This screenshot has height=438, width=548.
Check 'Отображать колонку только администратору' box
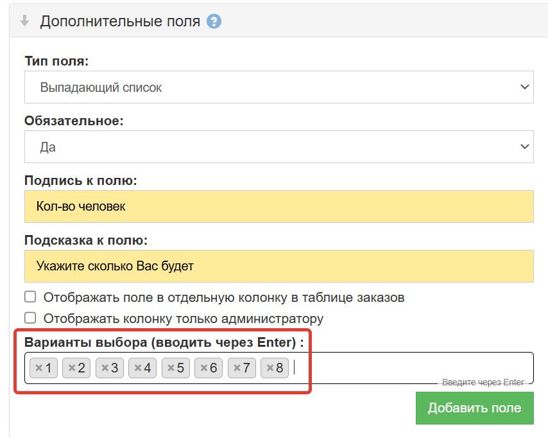(30, 318)
